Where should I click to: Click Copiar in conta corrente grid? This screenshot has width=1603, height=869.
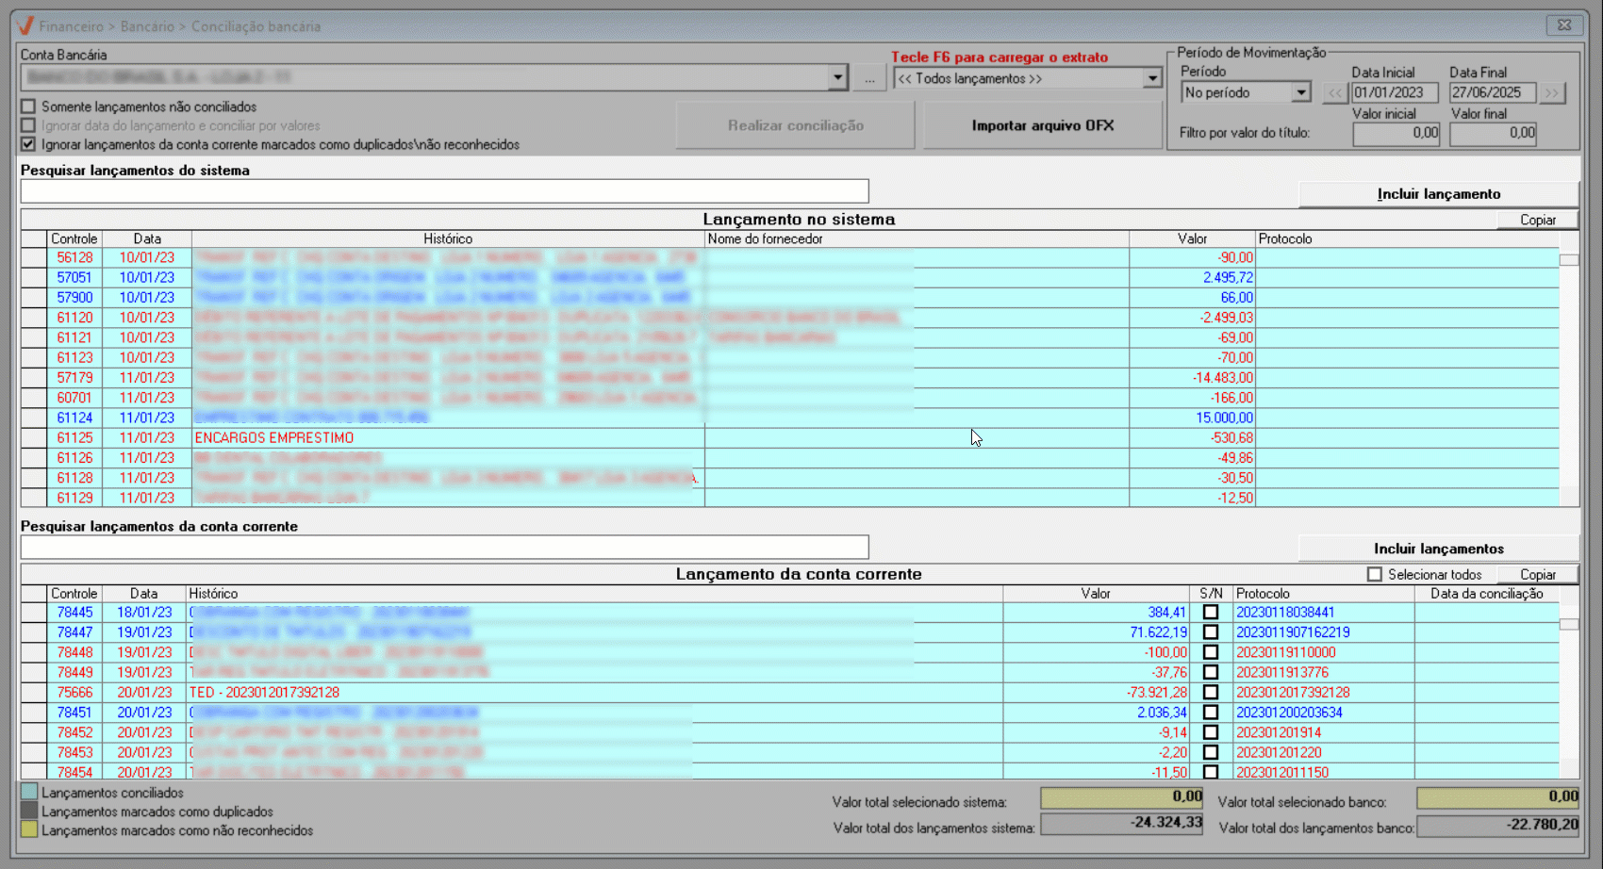(x=1538, y=574)
